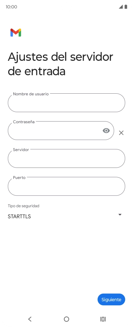Focus the Nombre de usuario input field
Image resolution: width=133 pixels, height=327 pixels.
coord(66,103)
